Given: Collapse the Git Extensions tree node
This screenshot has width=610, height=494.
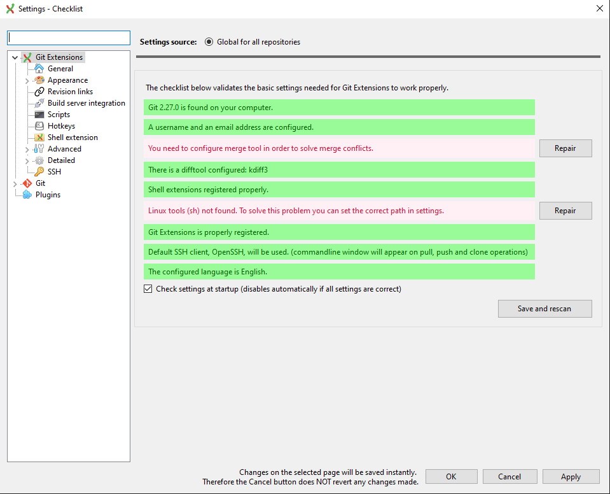Looking at the screenshot, I should (15, 57).
